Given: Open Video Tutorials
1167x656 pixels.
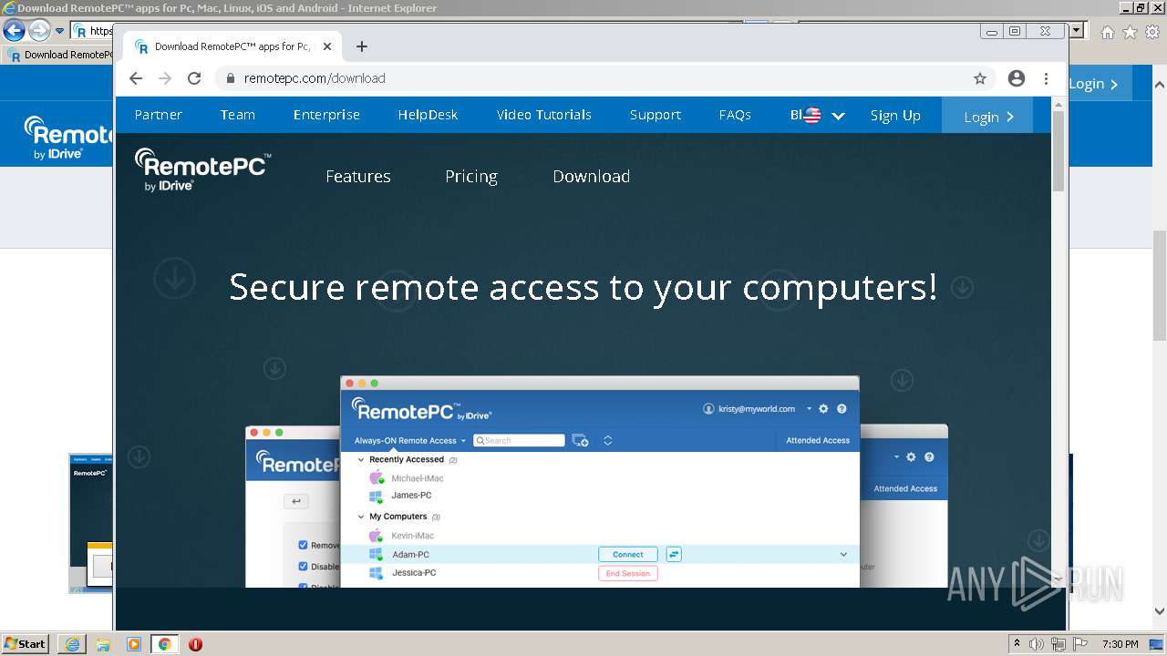Looking at the screenshot, I should (x=544, y=115).
